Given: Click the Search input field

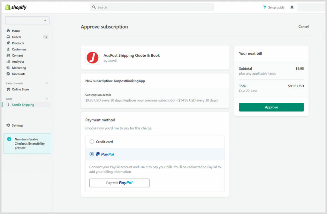Looking at the screenshot, I should pyautogui.click(x=152, y=7).
